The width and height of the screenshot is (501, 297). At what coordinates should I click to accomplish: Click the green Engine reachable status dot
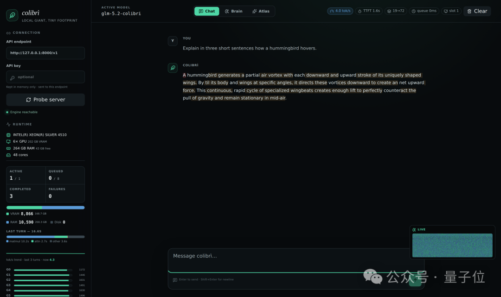pyautogui.click(x=7, y=112)
